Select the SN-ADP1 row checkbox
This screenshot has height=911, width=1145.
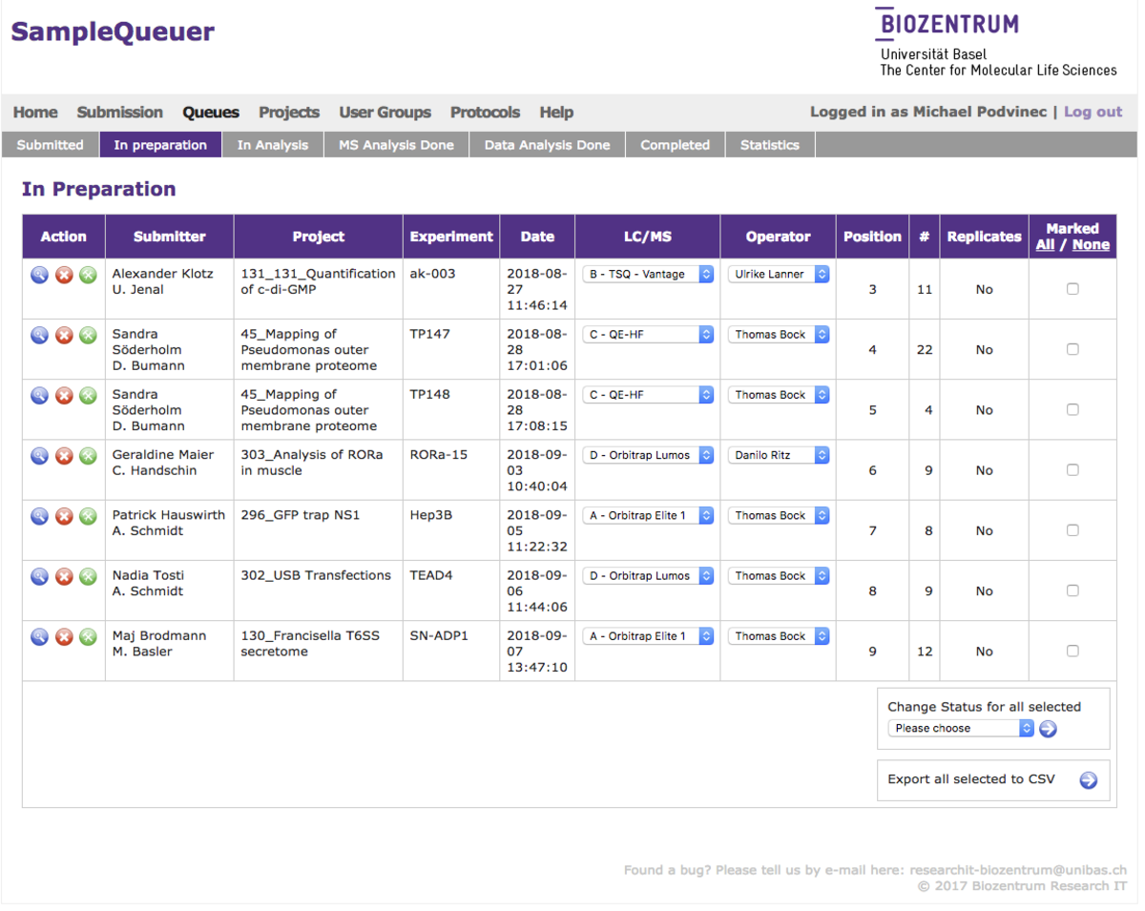1072,652
